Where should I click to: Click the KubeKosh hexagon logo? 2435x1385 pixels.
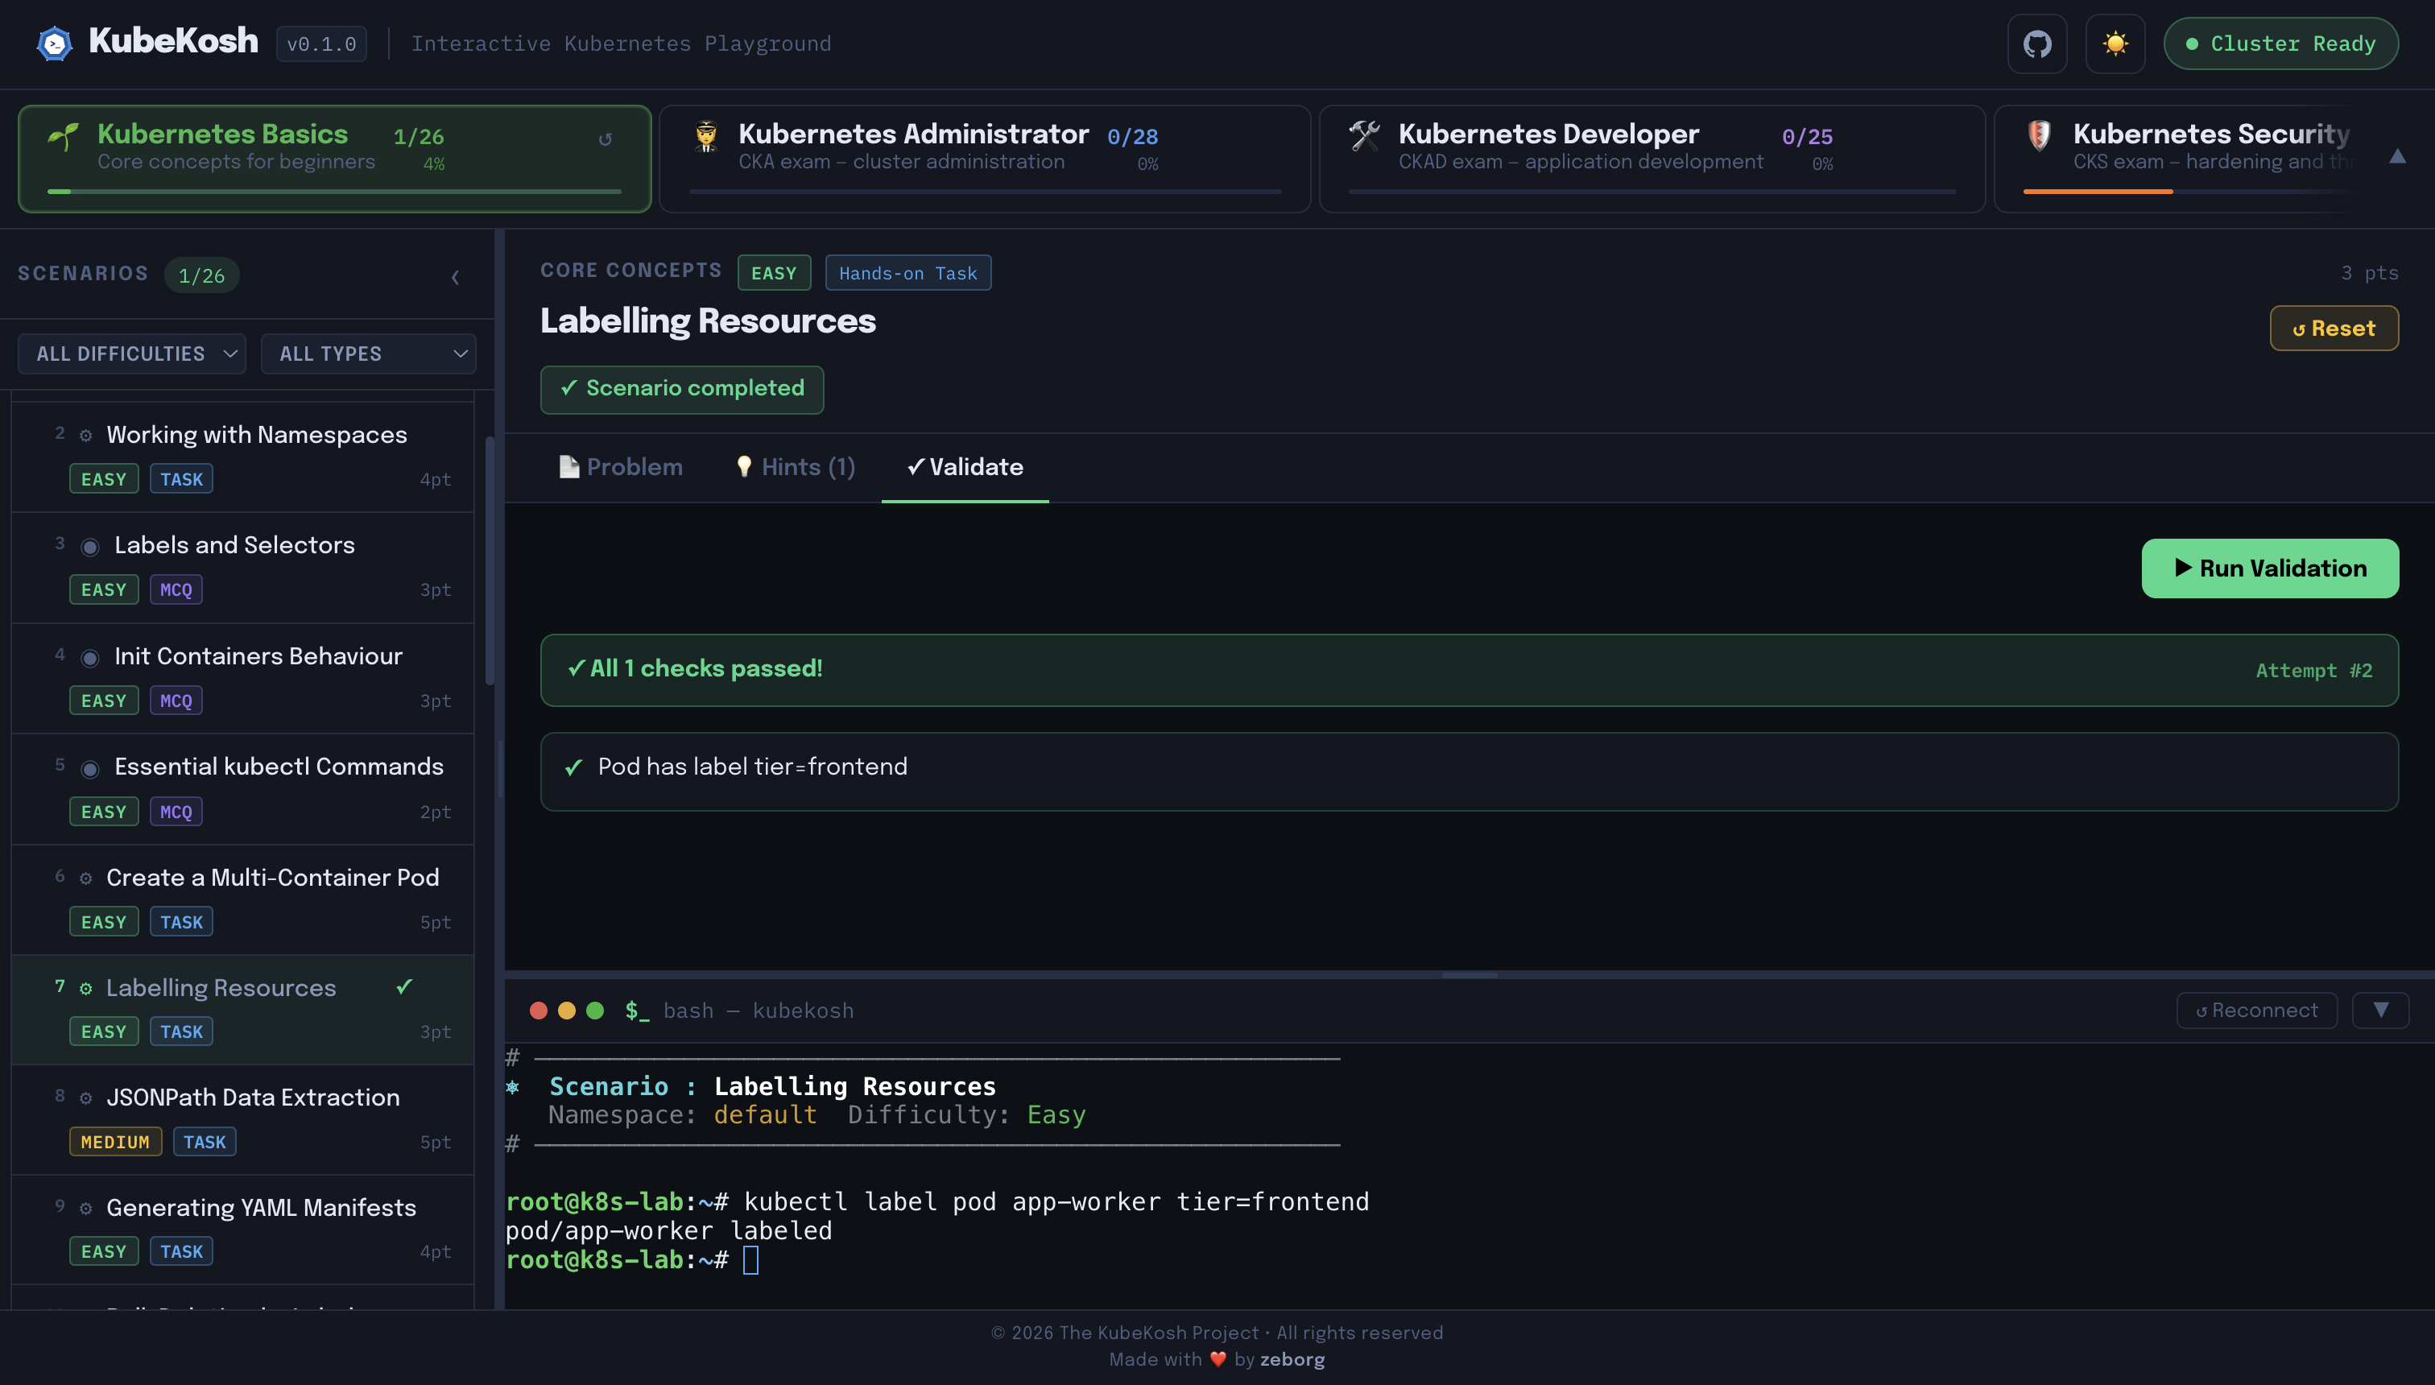pos(54,43)
